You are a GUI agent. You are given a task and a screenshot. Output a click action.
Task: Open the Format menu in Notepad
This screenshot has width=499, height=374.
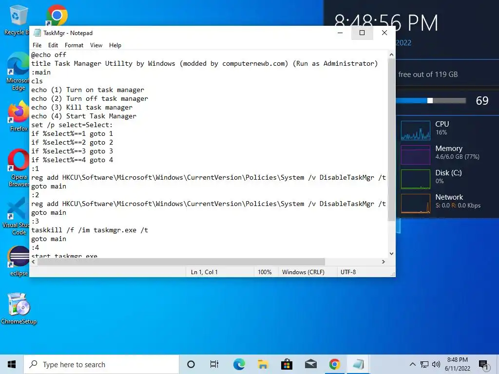pos(74,45)
